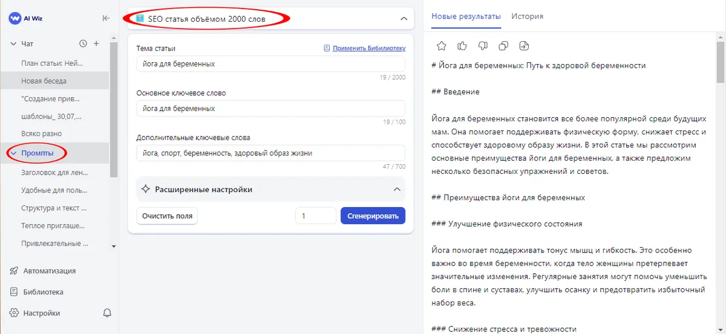Click the 'Сгенерировать' button

373,216
